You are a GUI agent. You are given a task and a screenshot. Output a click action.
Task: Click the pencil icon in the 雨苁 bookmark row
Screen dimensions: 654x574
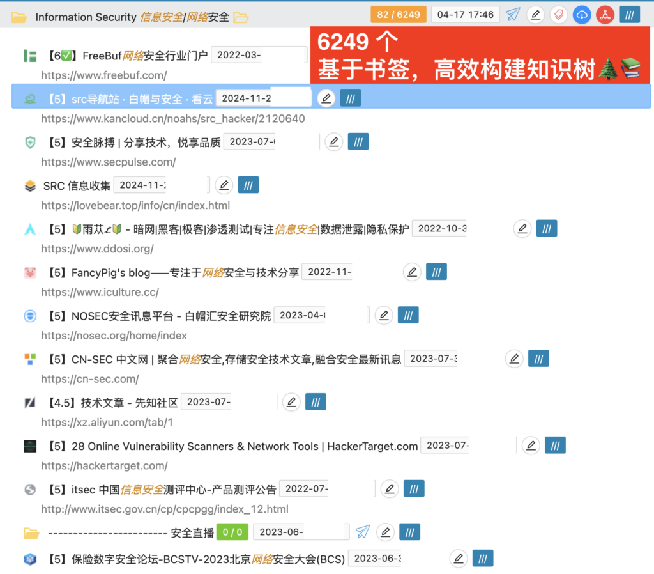522,229
